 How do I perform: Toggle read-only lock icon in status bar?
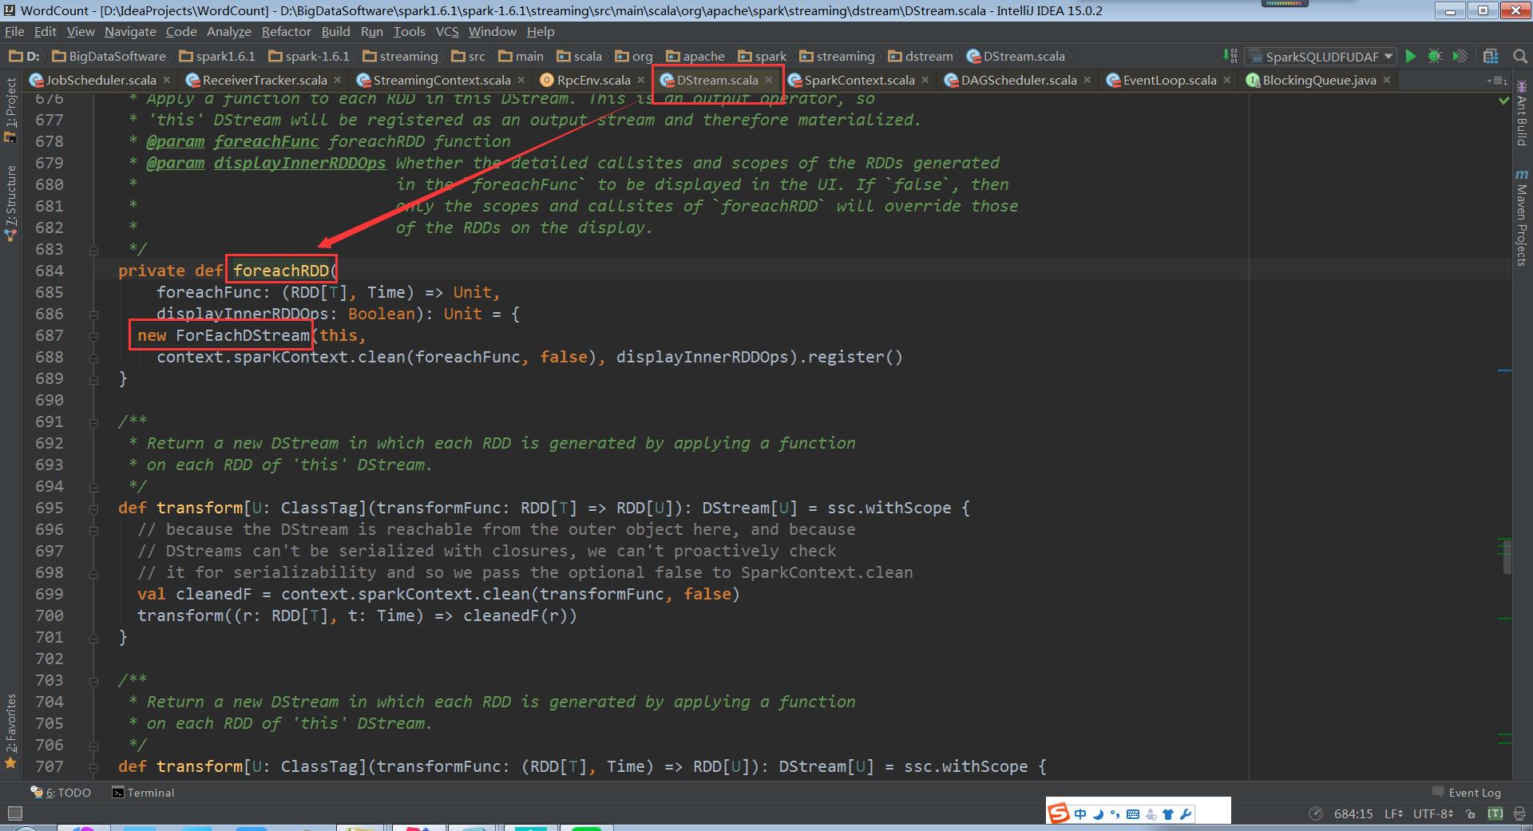(x=1471, y=813)
